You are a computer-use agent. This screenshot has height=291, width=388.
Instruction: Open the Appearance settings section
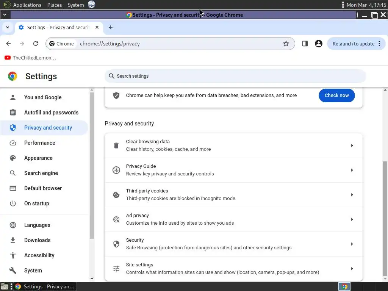coord(44,158)
